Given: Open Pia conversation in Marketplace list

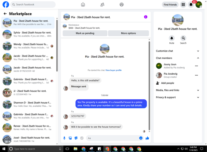Looking at the screenshot, I should pyautogui.click(x=28, y=22).
